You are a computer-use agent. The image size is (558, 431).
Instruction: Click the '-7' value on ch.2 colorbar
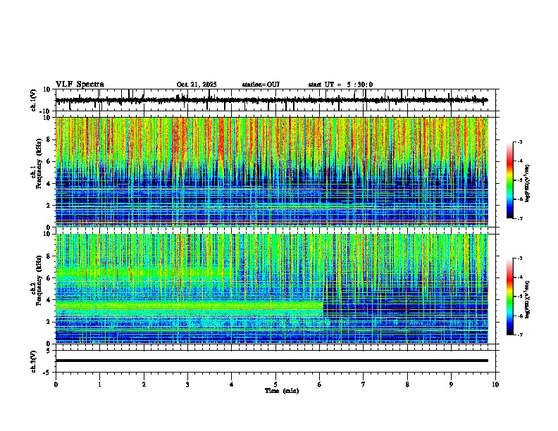pyautogui.click(x=519, y=335)
